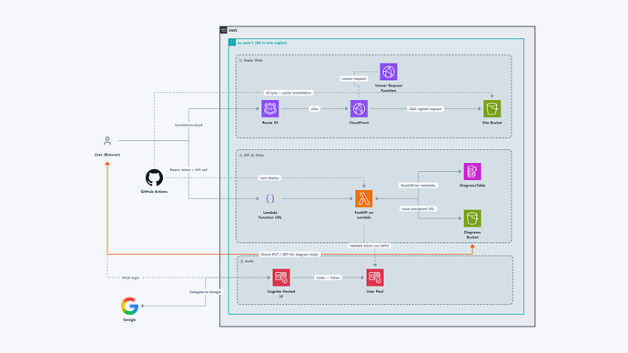Select the 'Delegate to Google' label
The width and height of the screenshot is (628, 353).
click(x=205, y=292)
